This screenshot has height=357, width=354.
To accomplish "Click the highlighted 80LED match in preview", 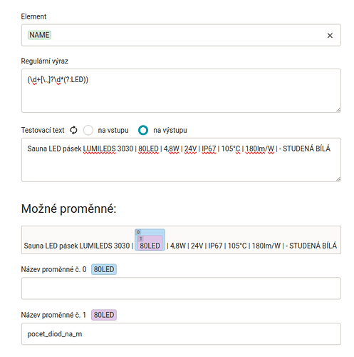I will point(150,246).
